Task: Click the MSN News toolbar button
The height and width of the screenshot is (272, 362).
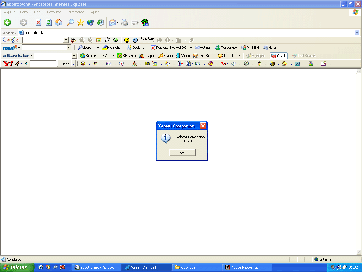Action: coord(270,48)
